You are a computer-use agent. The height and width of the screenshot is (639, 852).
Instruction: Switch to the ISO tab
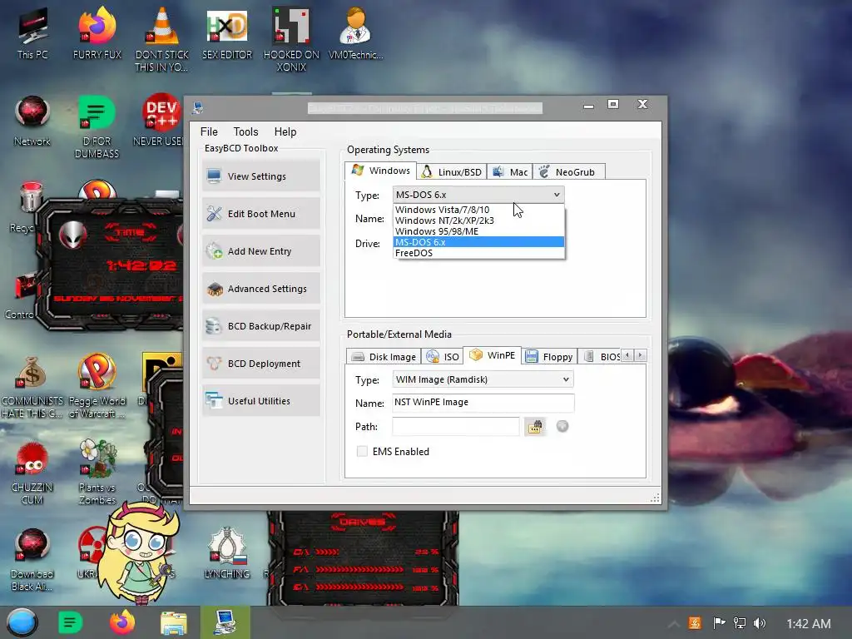coord(443,356)
